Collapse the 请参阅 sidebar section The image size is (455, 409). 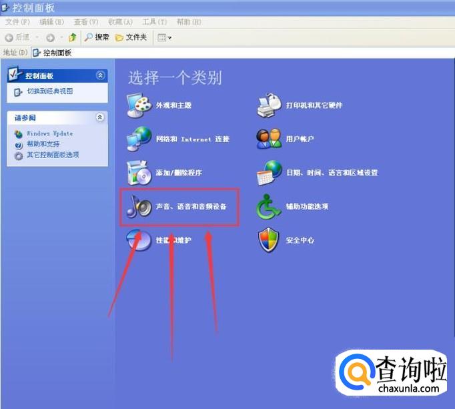[100, 117]
